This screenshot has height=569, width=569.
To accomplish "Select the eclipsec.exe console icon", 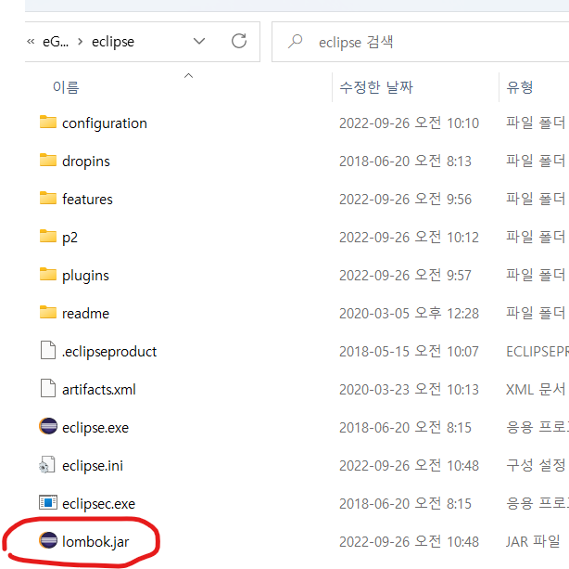I will pos(48,503).
